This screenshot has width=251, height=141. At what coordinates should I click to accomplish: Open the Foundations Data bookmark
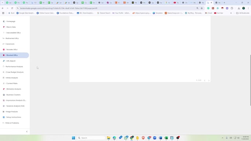(x=65, y=13)
